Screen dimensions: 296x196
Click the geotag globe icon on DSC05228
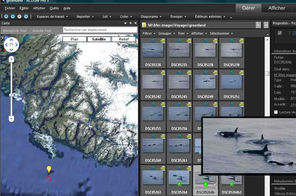pyautogui.click(x=153, y=41)
